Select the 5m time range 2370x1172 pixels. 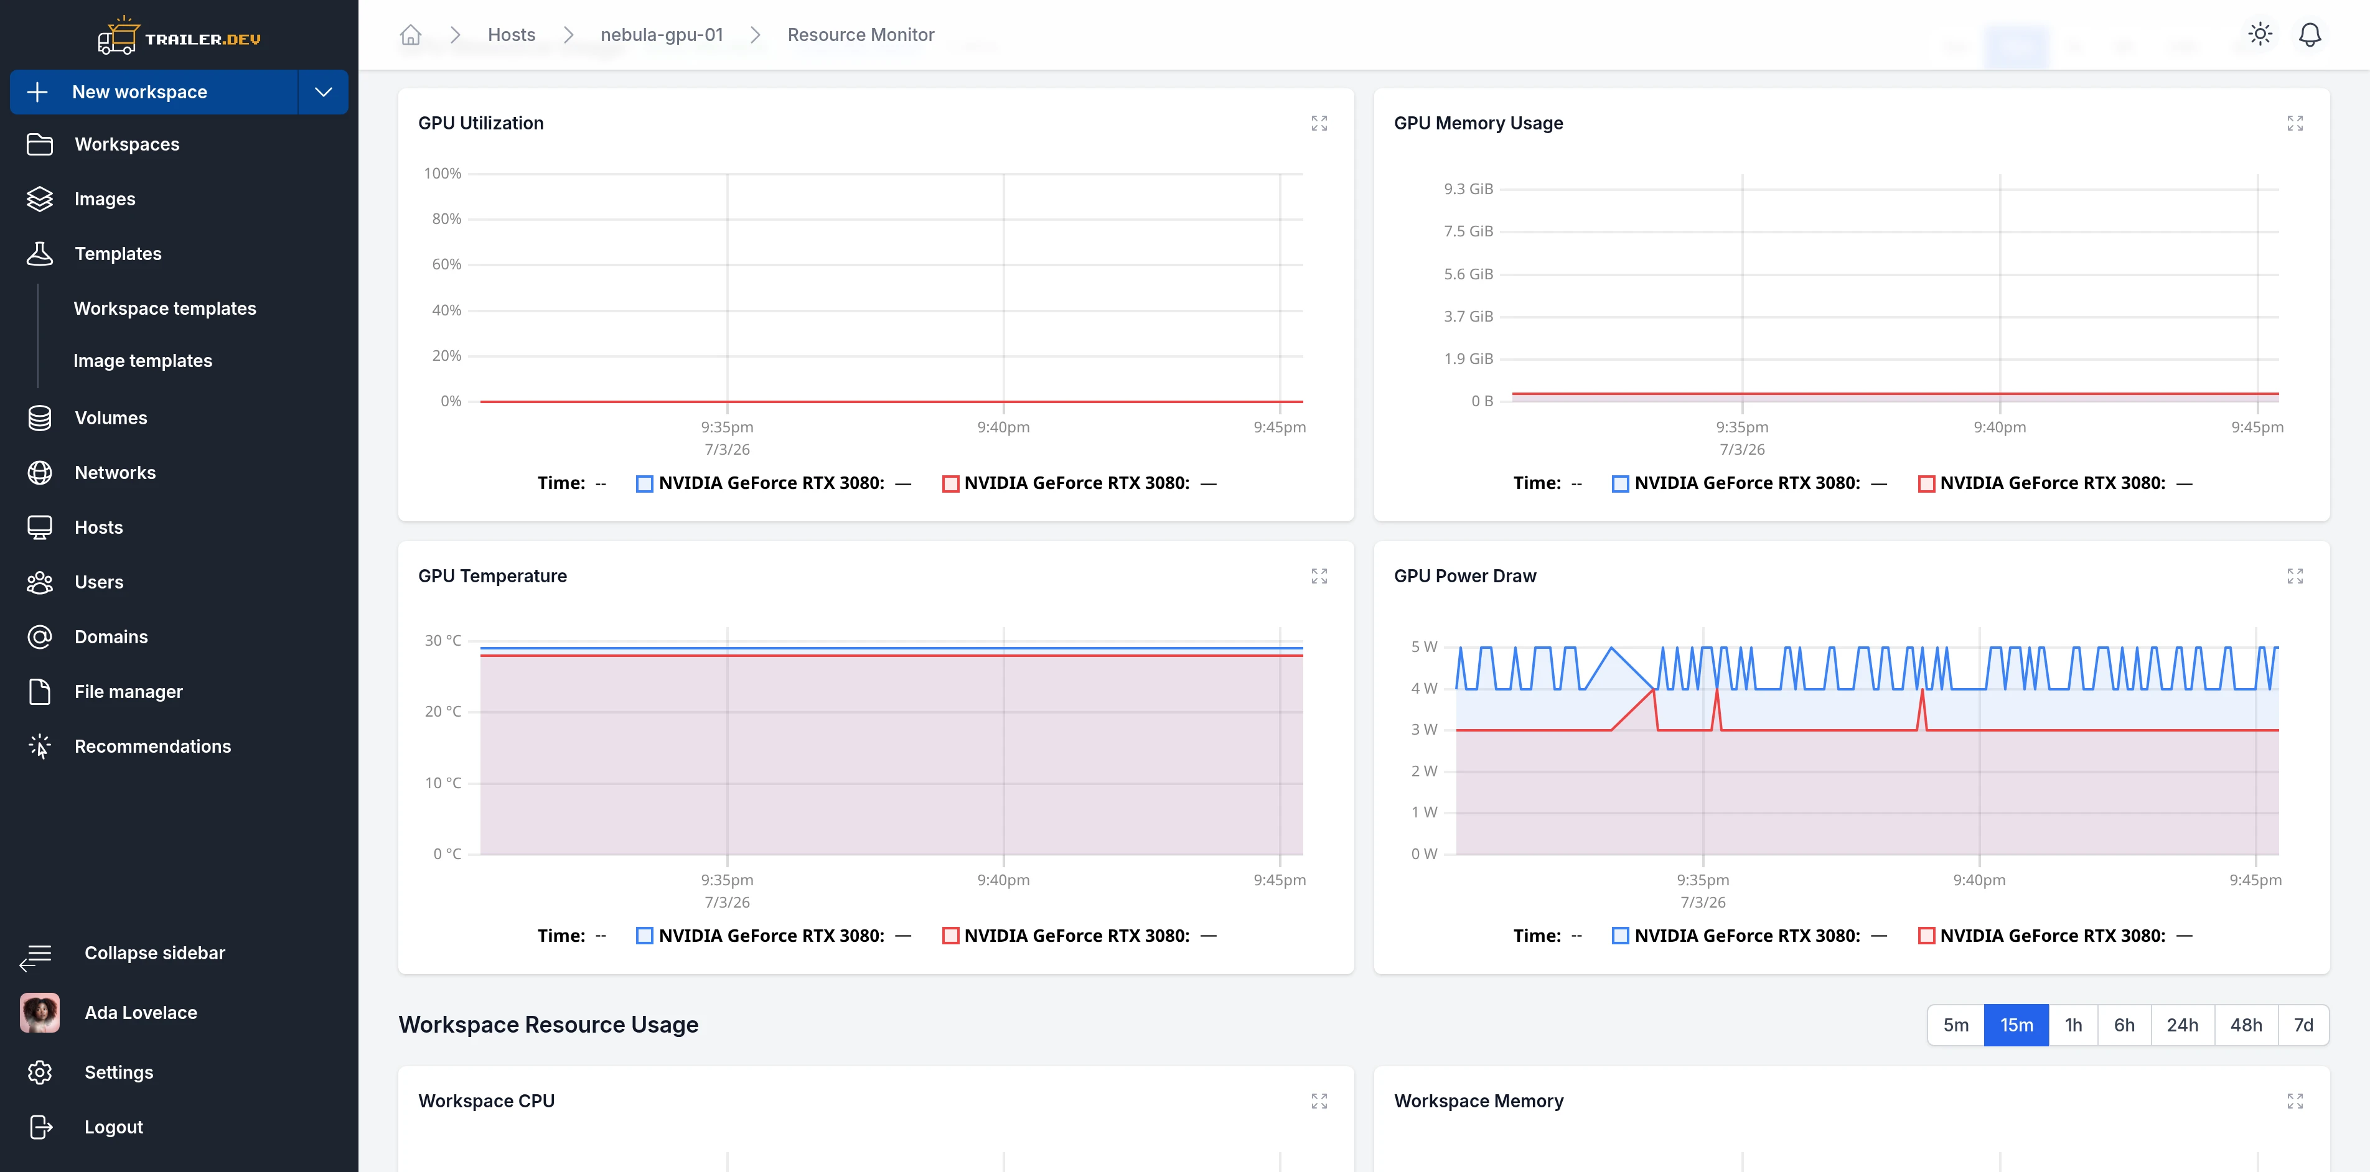click(x=1956, y=1025)
